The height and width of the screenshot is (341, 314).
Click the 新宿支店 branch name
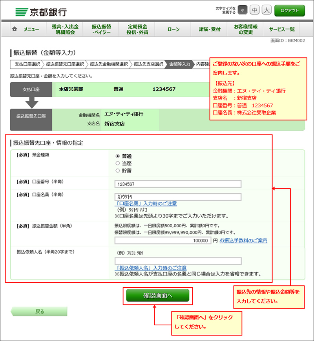114,124
